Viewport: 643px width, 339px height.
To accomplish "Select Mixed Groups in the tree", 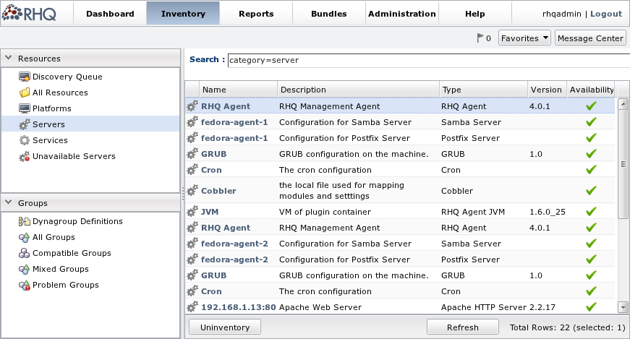I will click(x=61, y=270).
